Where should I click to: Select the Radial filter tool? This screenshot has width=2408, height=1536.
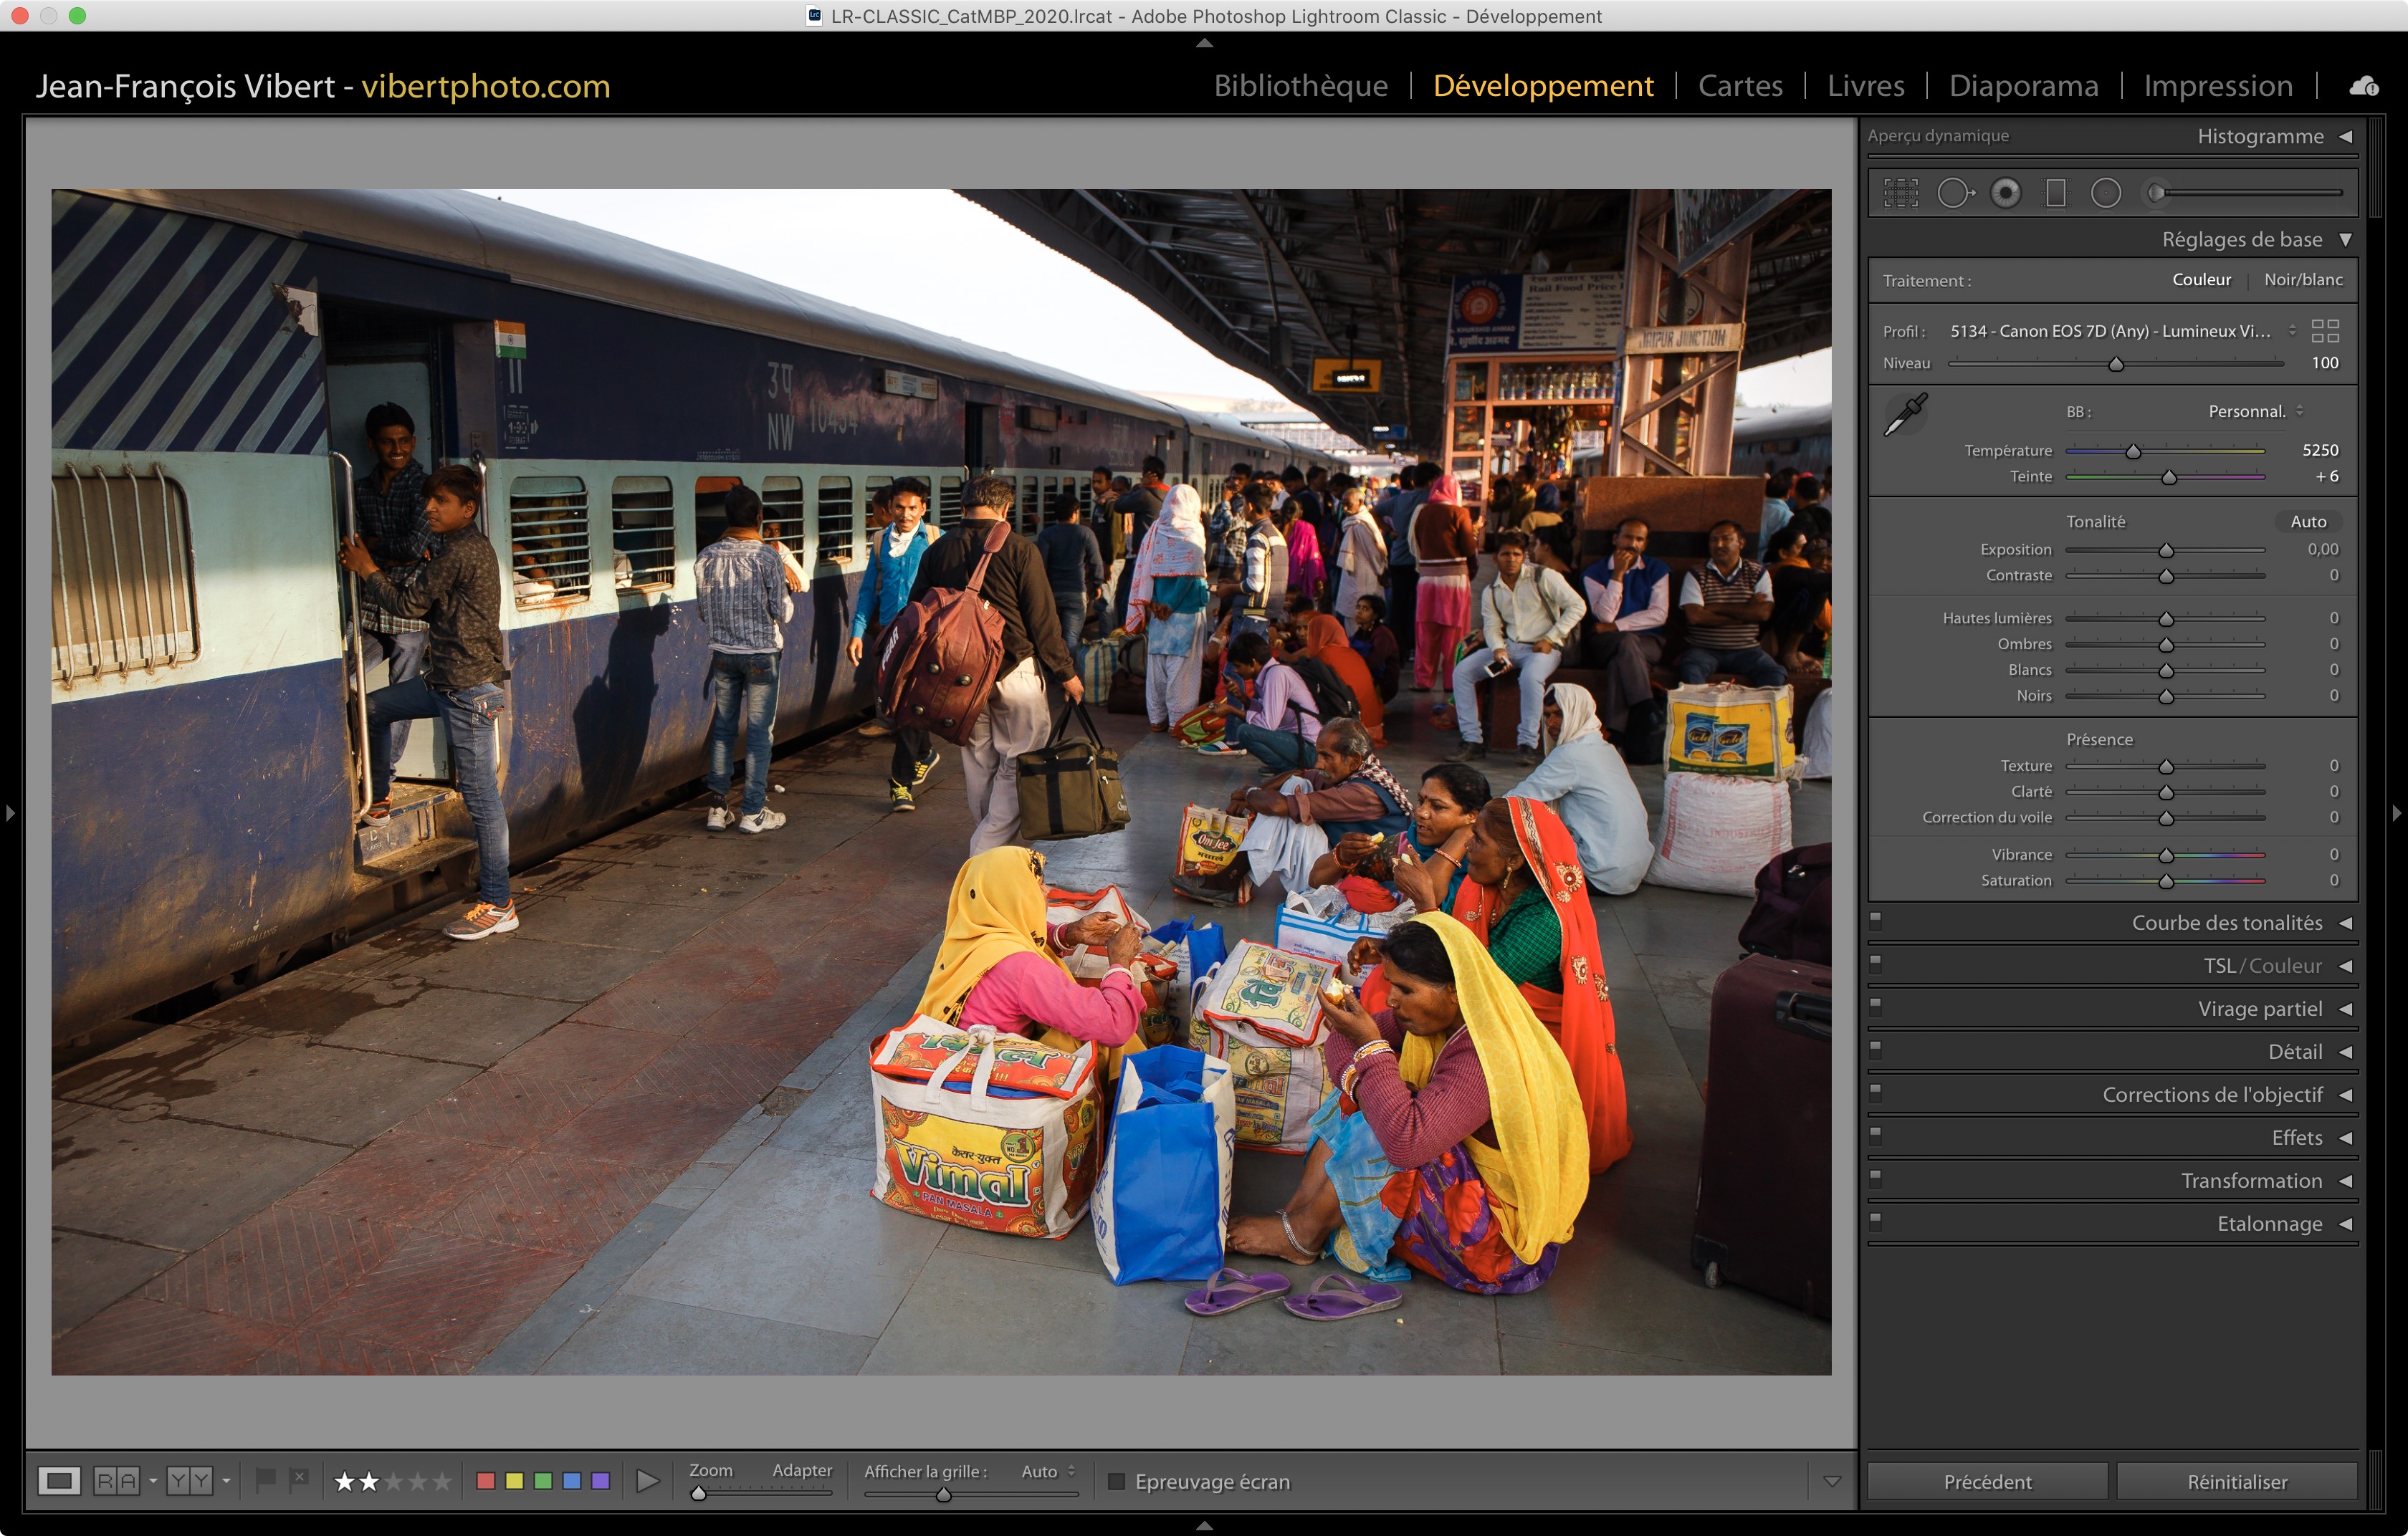pos(2105,193)
